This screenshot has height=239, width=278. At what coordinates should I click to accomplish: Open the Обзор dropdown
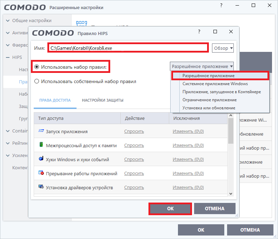(x=223, y=48)
